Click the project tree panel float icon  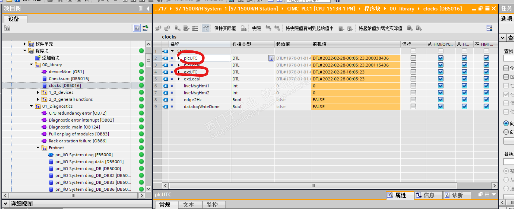click(x=141, y=8)
